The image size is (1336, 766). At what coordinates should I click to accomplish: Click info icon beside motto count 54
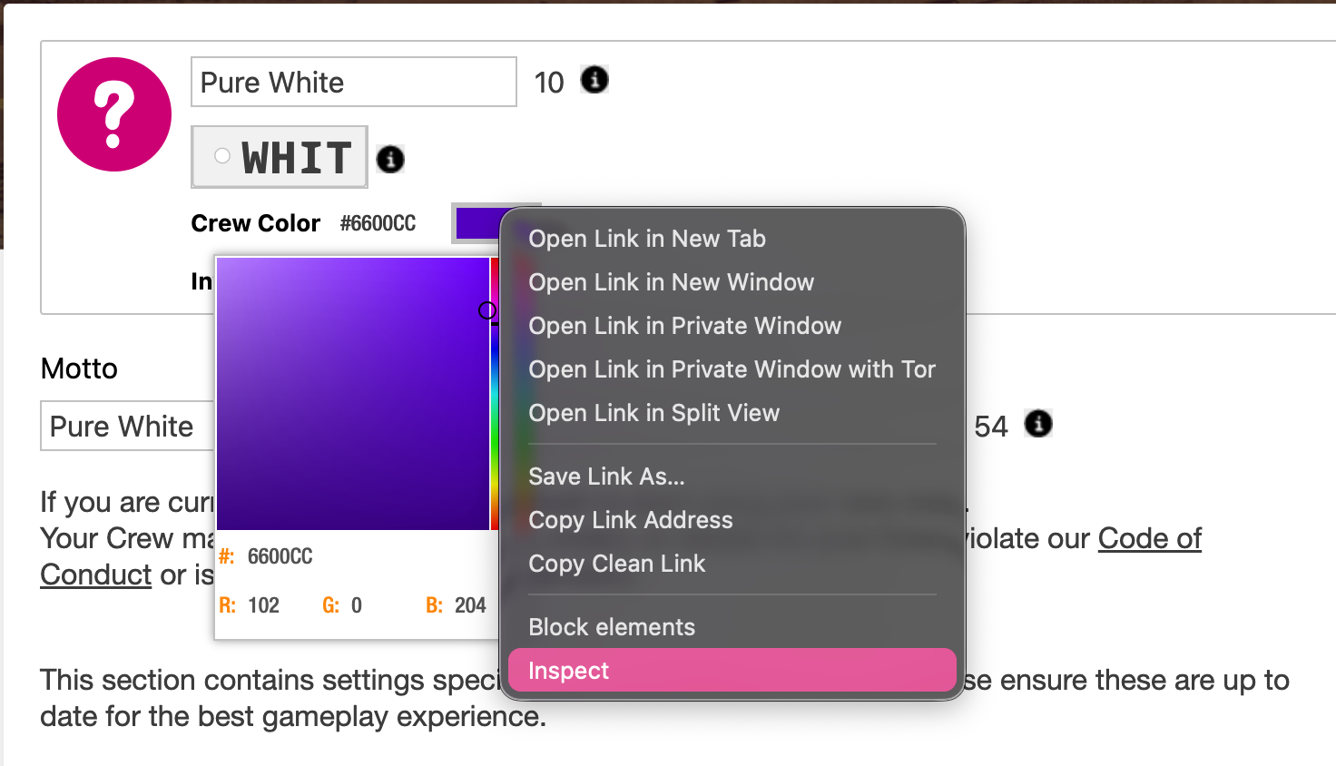point(1038,424)
